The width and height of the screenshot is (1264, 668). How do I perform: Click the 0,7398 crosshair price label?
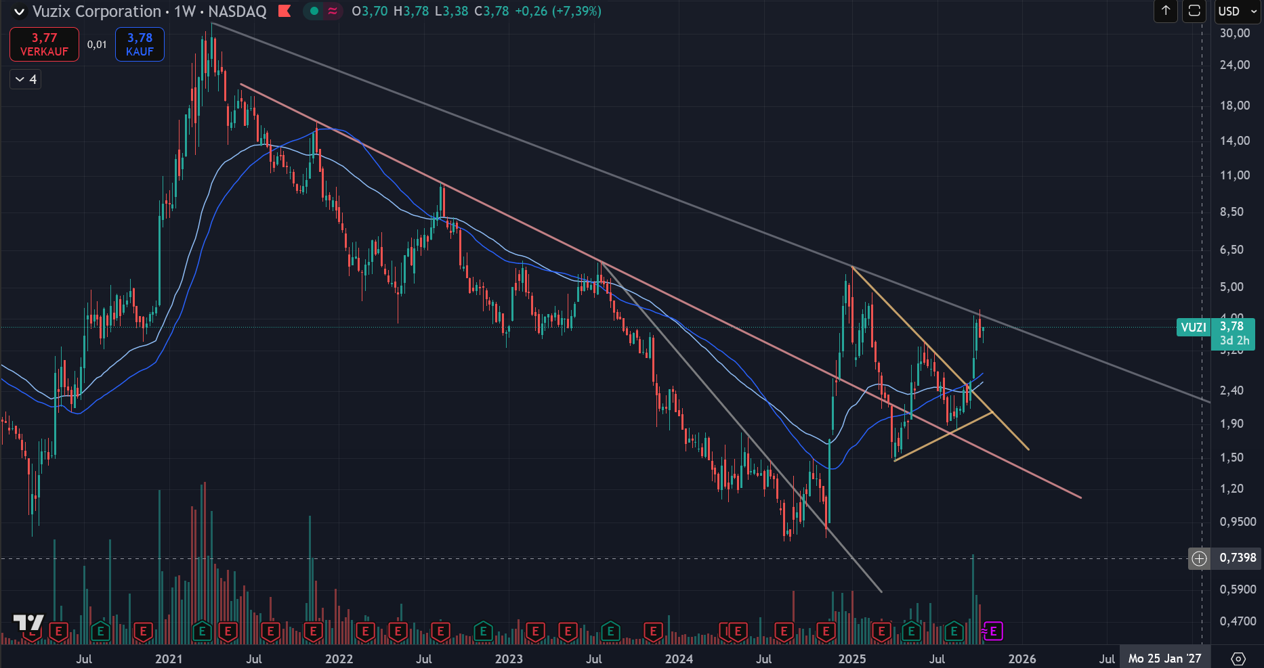(1238, 558)
